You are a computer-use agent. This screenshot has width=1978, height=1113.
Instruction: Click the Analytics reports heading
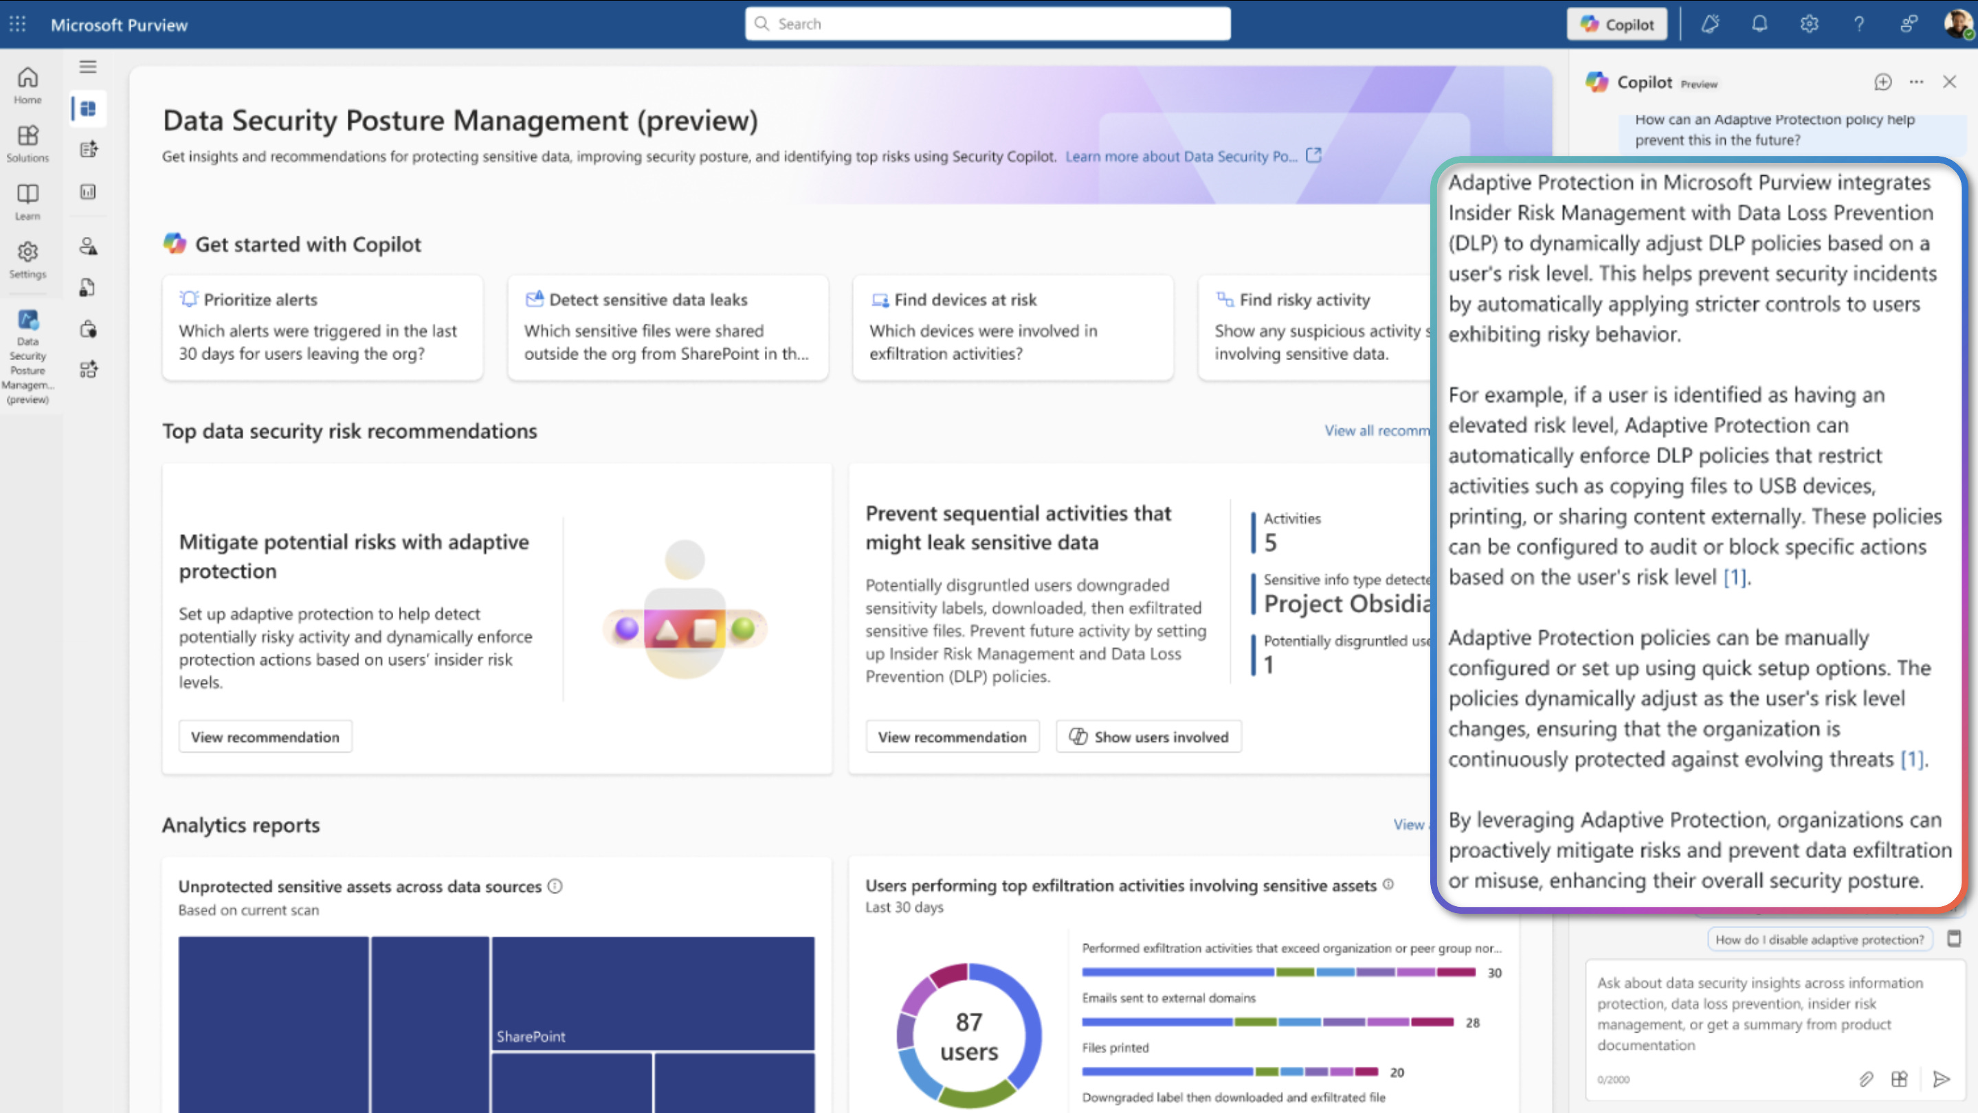tap(241, 824)
